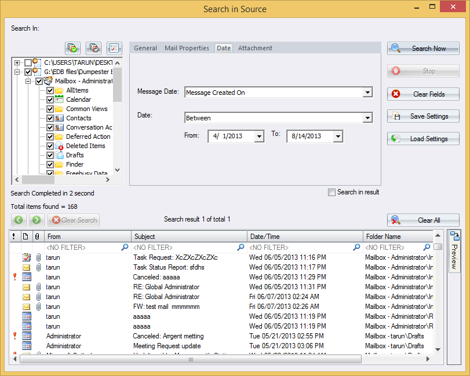
Task: Uncheck the Deleted Items folder
Action: click(50, 146)
